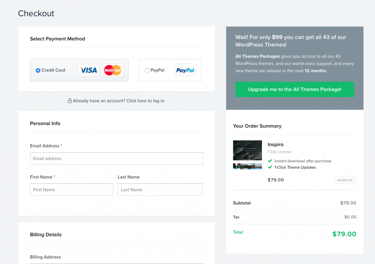Click the Visa card logo
This screenshot has height=264, width=375.
click(x=89, y=70)
